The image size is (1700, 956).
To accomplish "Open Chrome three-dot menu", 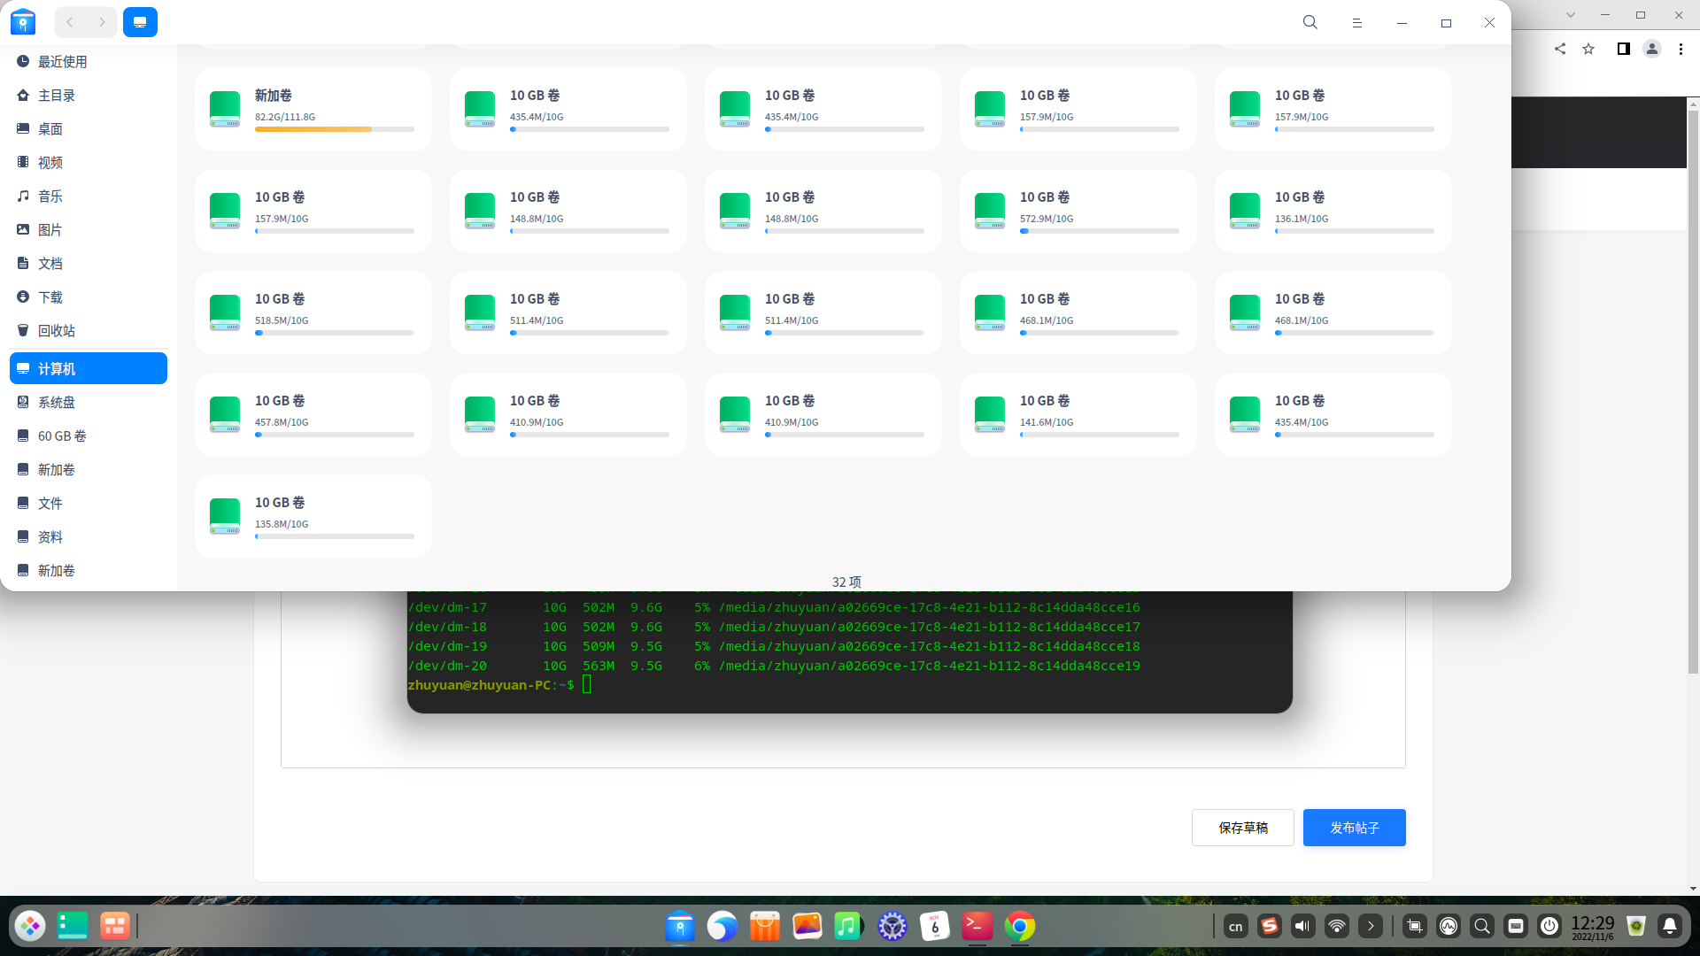I will point(1681,49).
